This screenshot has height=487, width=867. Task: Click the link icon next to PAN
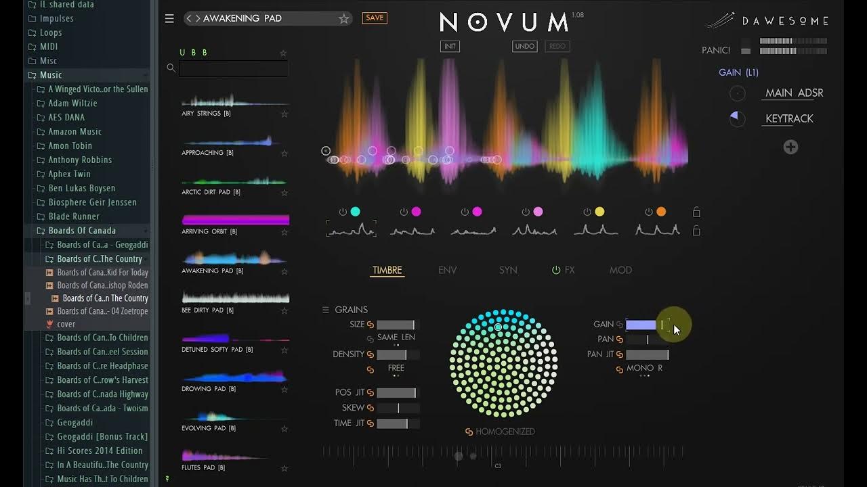(x=620, y=340)
